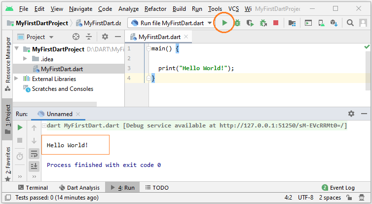This screenshot has height=204, width=372.
Task: Hide the Run tool window
Action: pos(364,114)
